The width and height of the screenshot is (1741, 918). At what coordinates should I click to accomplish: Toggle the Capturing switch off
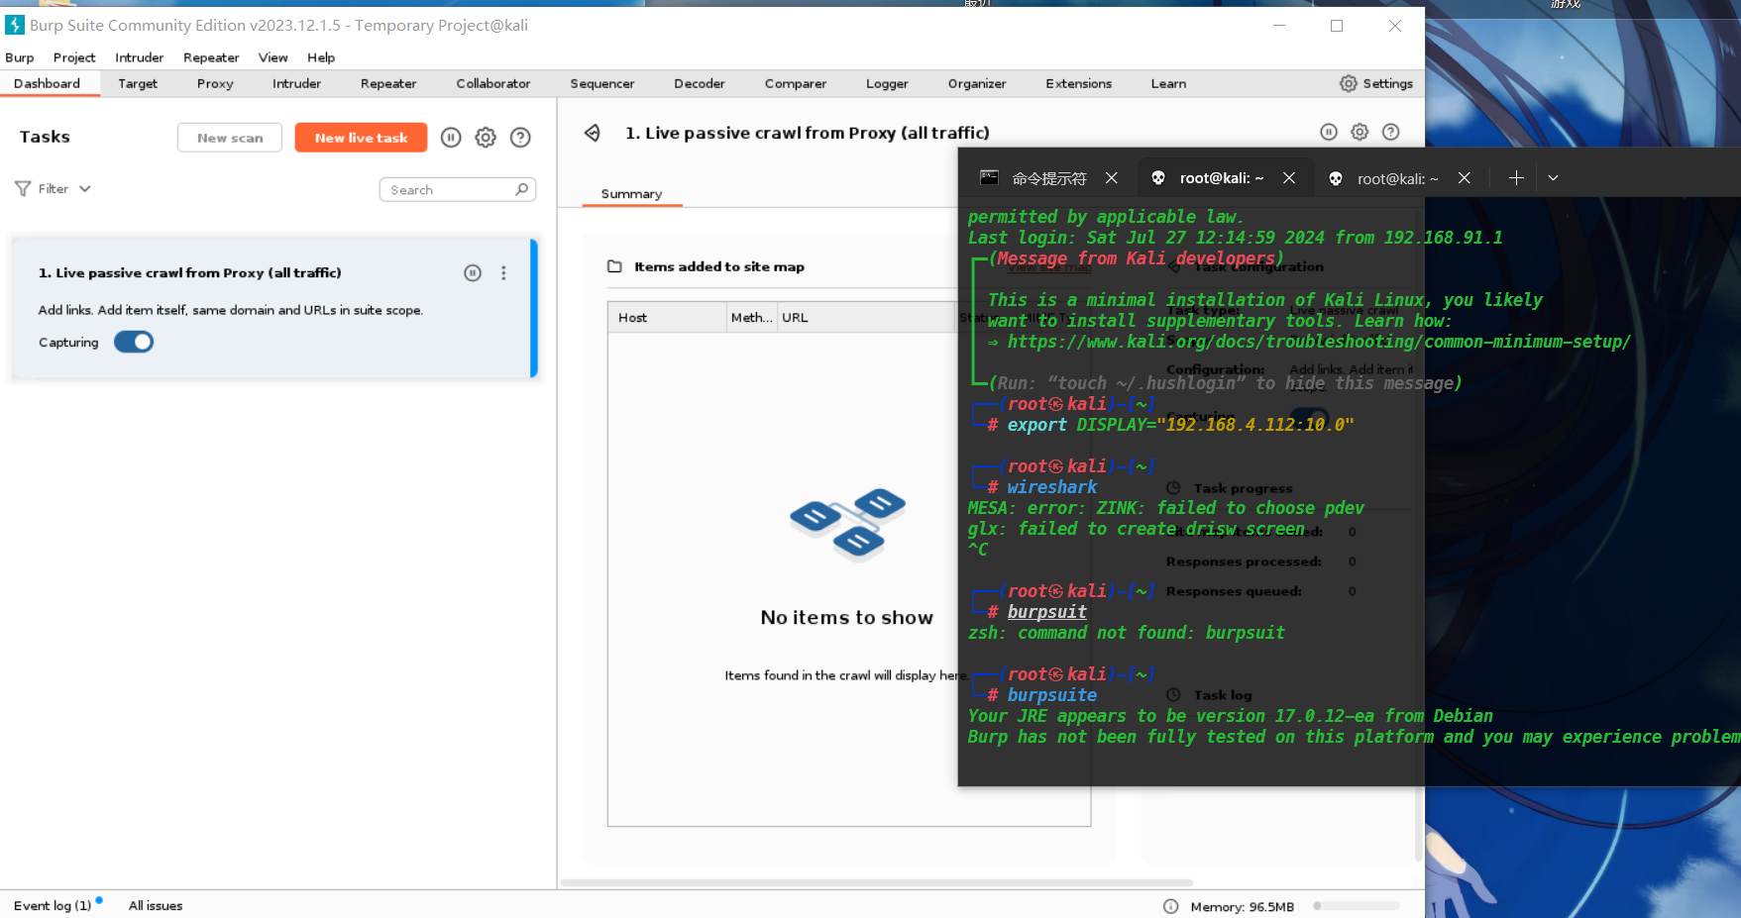tap(134, 342)
